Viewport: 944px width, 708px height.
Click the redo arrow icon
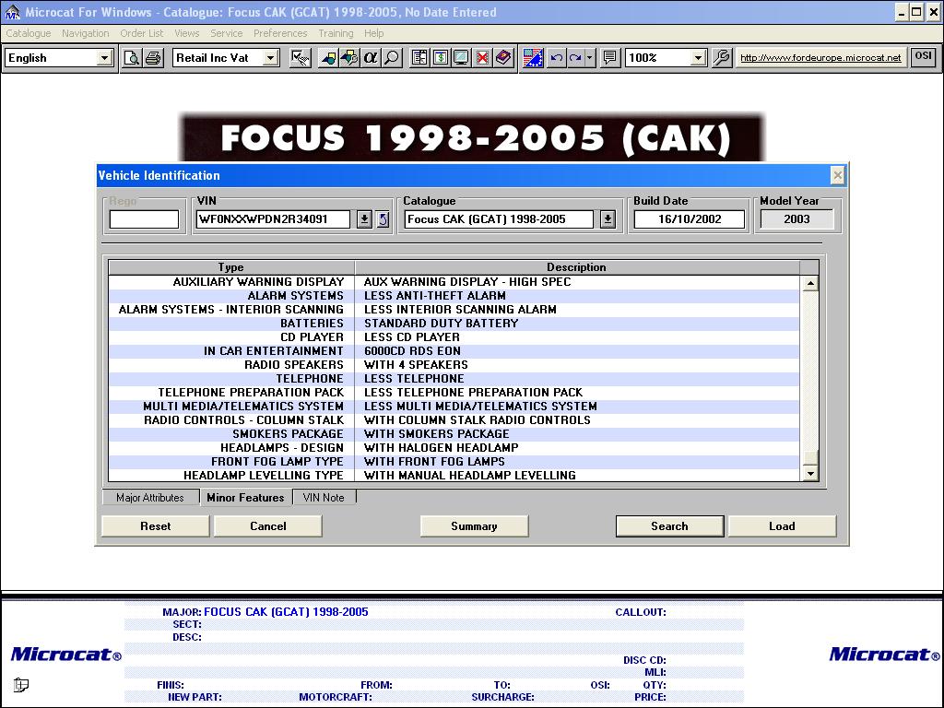575,57
